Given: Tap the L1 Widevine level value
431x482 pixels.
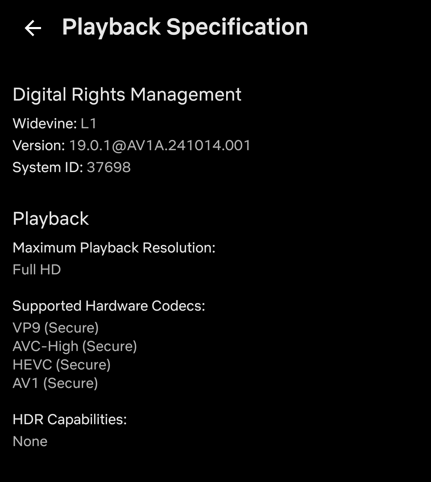Looking at the screenshot, I should 89,123.
